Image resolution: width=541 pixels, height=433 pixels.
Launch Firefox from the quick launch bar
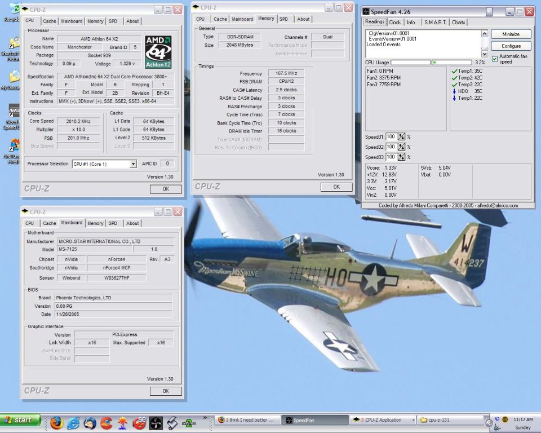pos(56,422)
